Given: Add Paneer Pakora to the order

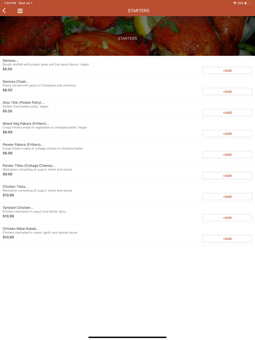Looking at the screenshot, I should click(227, 154).
